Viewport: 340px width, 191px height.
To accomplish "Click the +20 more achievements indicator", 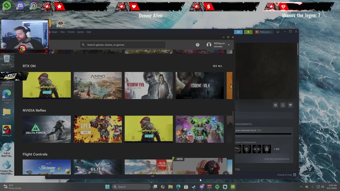I will pos(277,149).
